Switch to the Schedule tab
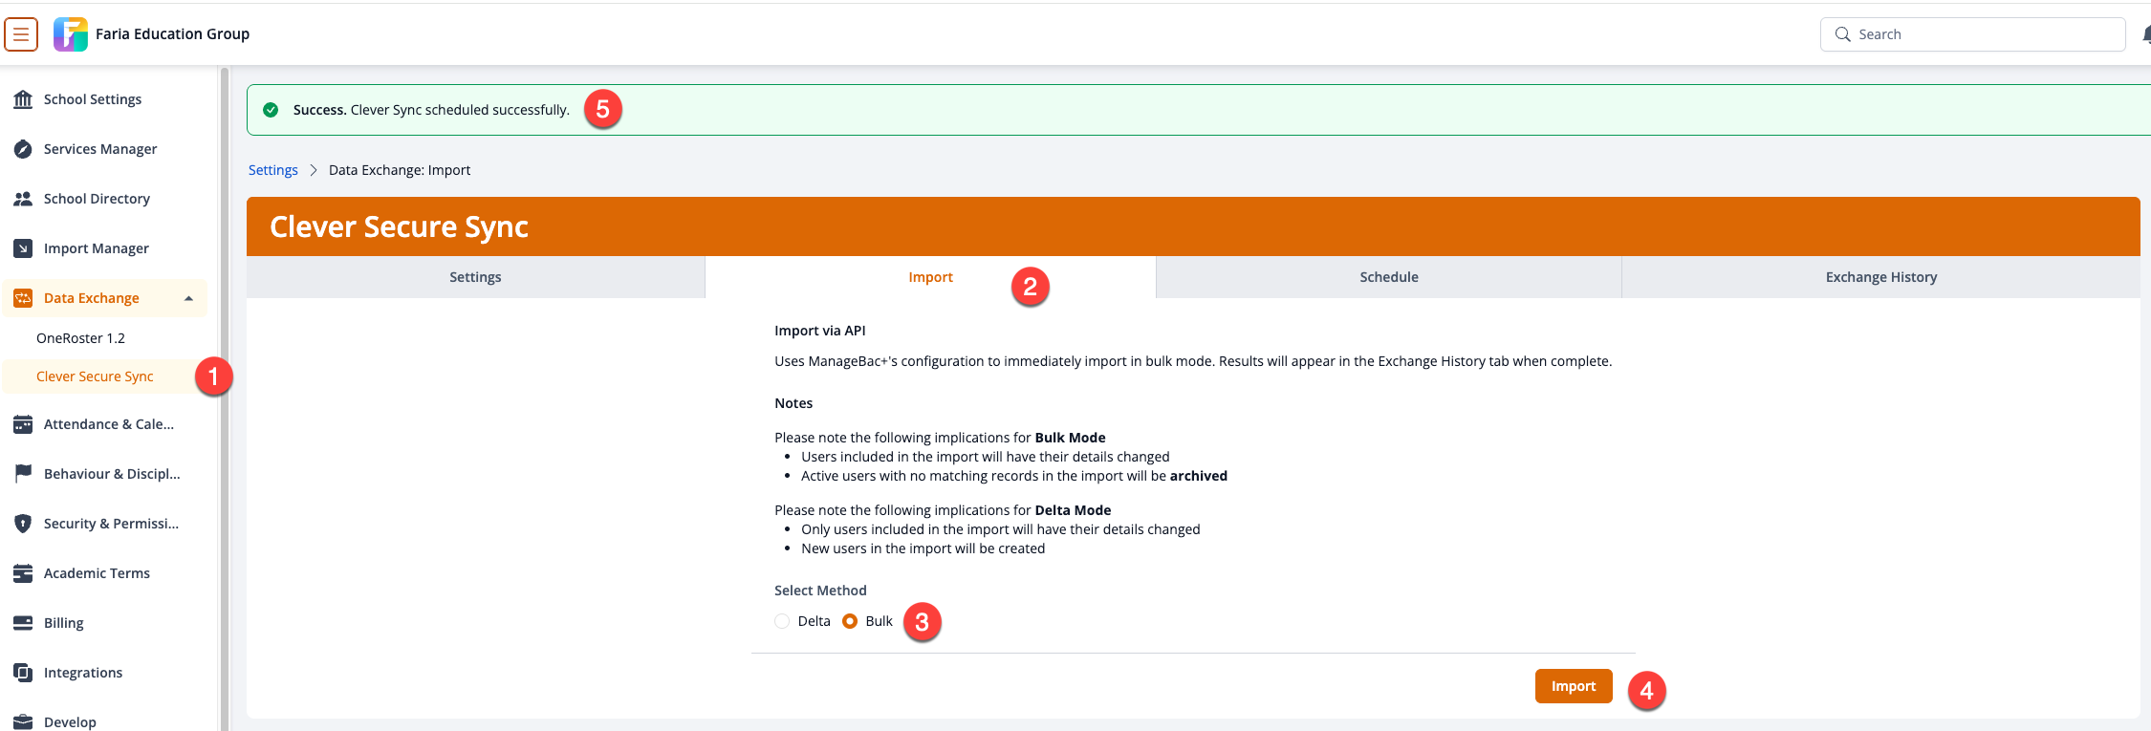Image resolution: width=2151 pixels, height=731 pixels. pyautogui.click(x=1388, y=277)
